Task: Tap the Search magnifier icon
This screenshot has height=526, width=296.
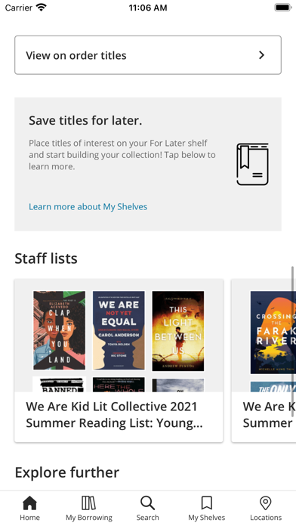Action: (x=147, y=503)
